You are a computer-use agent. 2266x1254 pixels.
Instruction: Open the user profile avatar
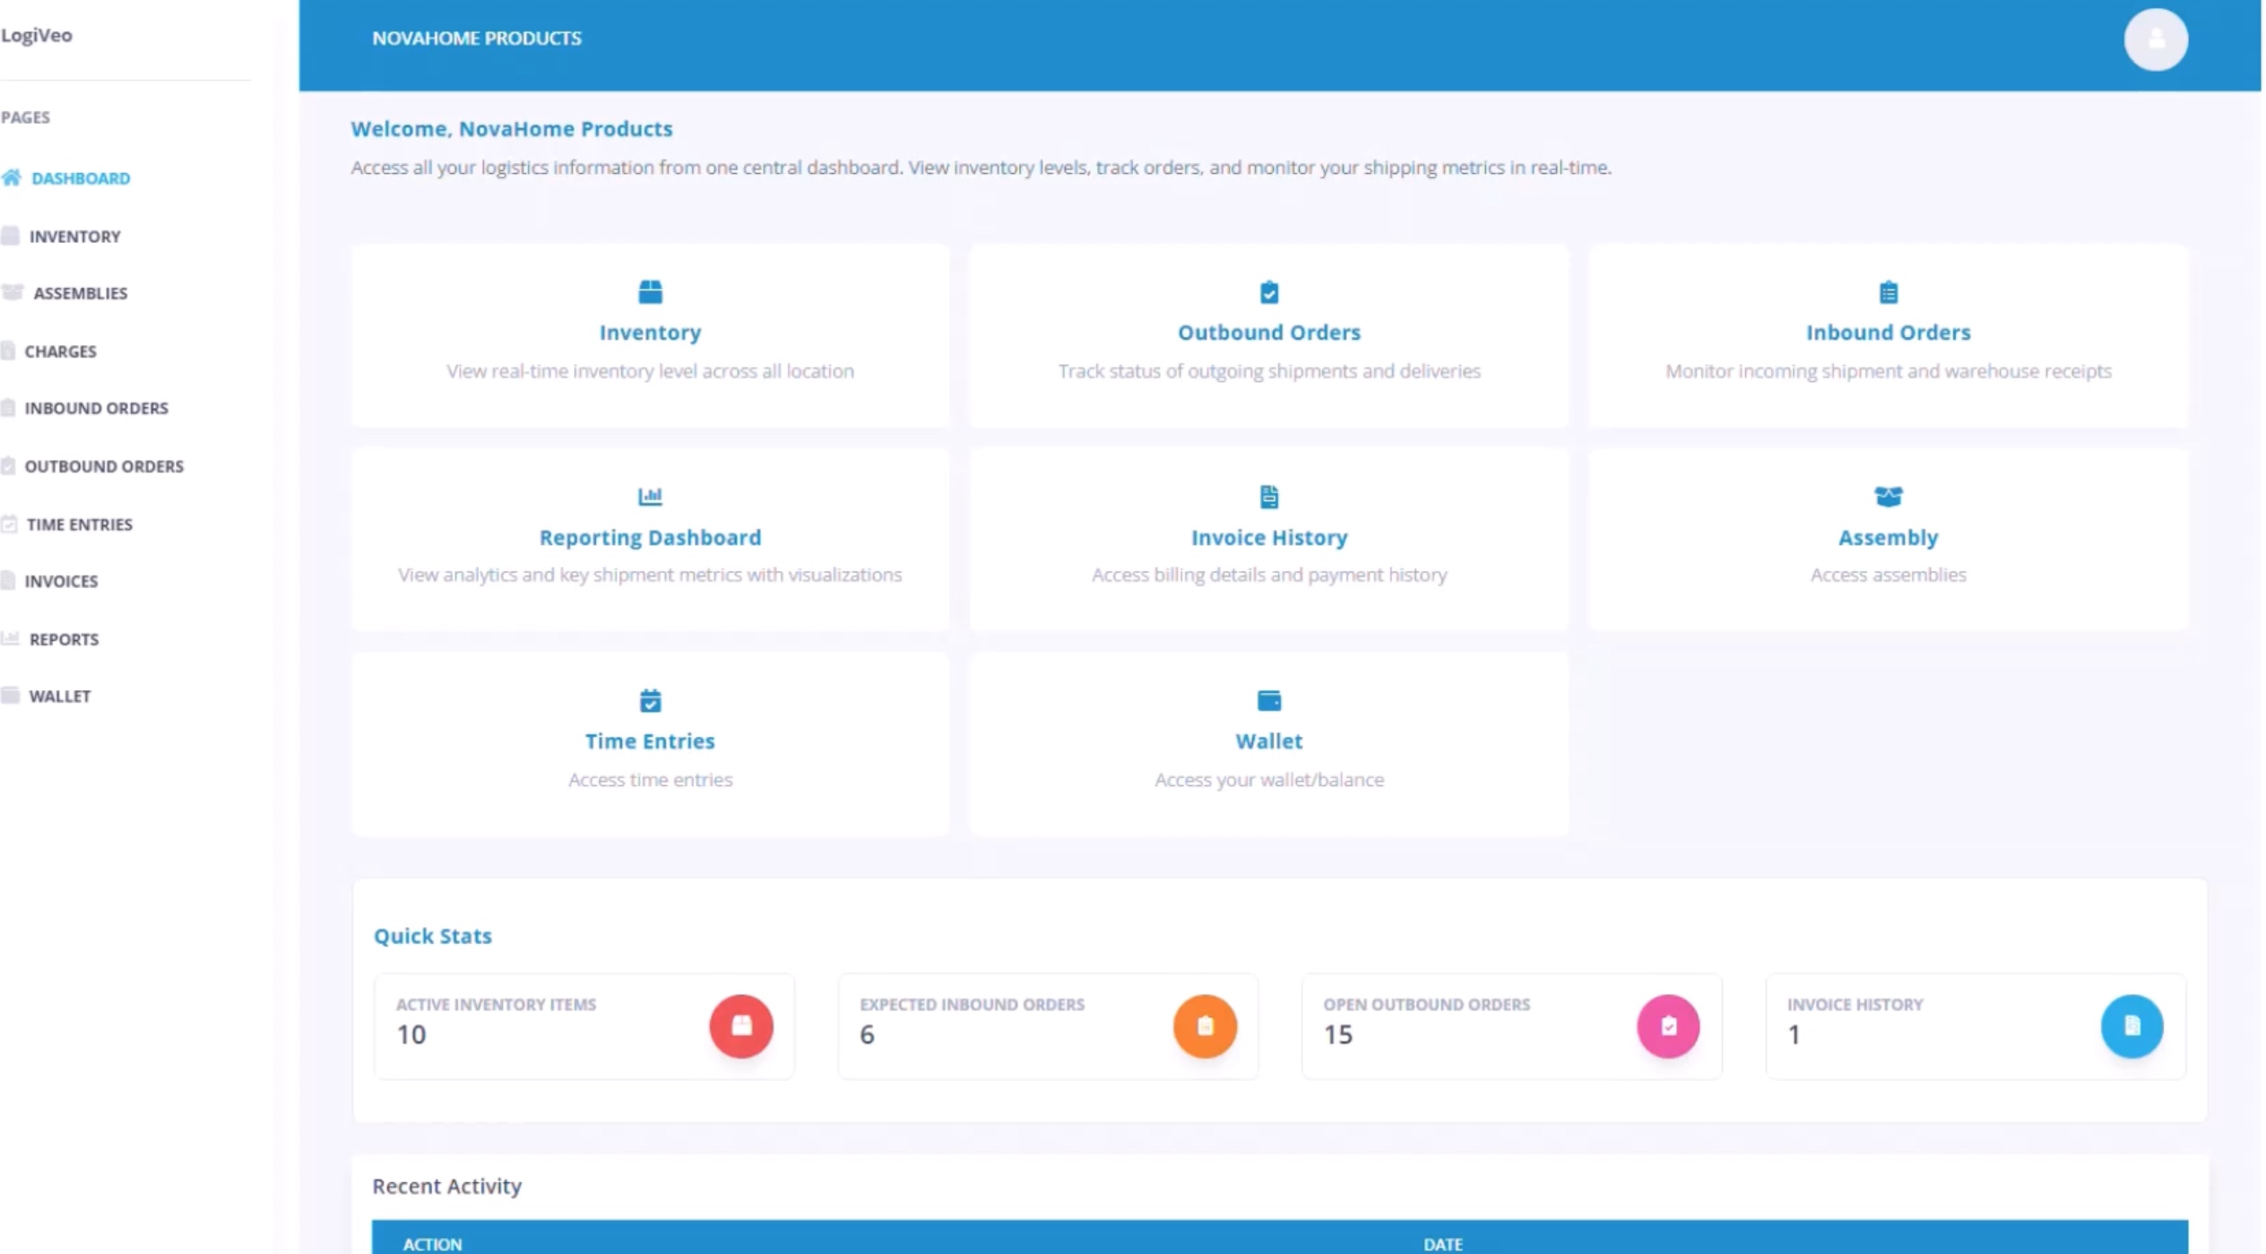[2155, 39]
